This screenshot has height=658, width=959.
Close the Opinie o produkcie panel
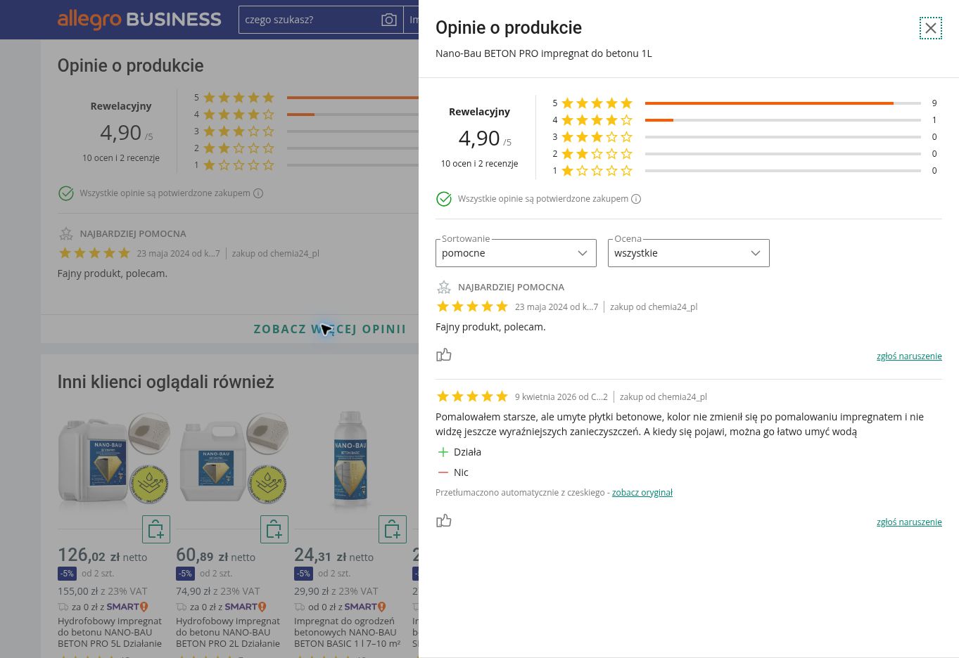[930, 28]
